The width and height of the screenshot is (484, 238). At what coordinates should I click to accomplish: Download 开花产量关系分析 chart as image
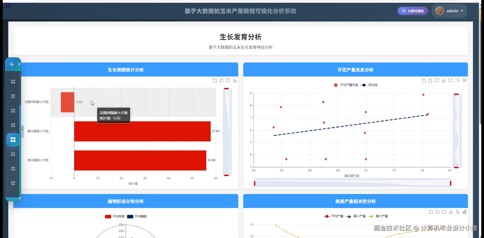443,80
